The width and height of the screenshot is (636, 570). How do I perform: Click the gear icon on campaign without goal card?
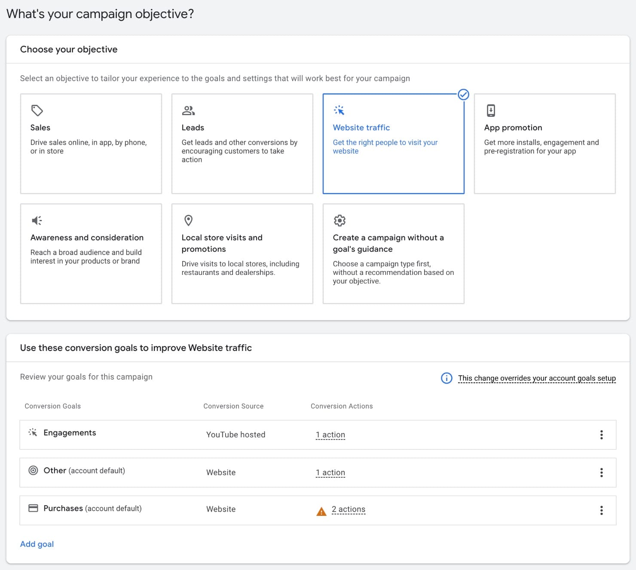click(x=339, y=220)
